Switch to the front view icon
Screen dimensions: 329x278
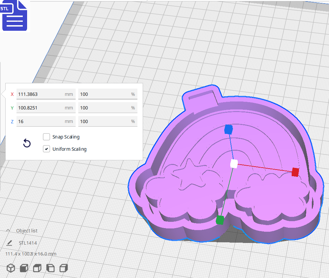[24, 268]
